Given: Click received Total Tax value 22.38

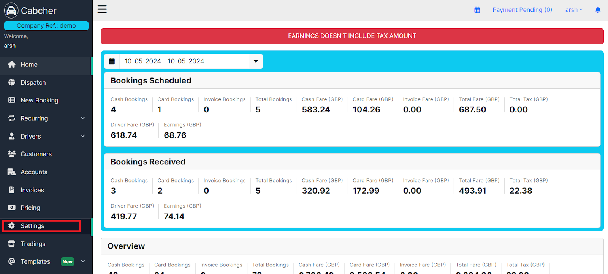Looking at the screenshot, I should (x=521, y=191).
